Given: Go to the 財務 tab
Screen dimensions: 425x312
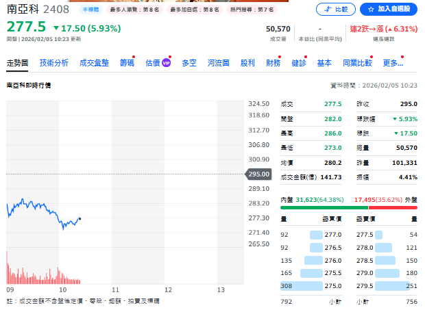Looking at the screenshot, I should click(x=273, y=63).
